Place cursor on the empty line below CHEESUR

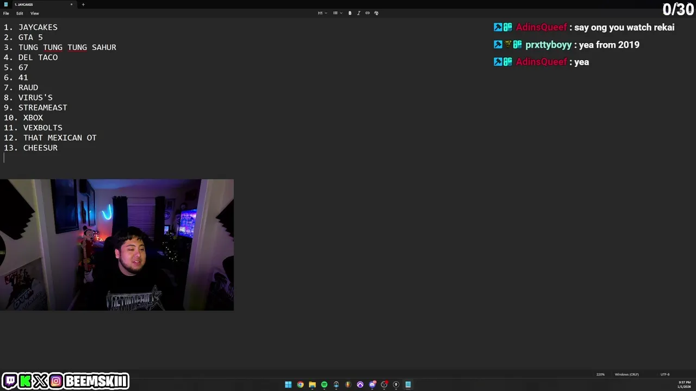4,158
